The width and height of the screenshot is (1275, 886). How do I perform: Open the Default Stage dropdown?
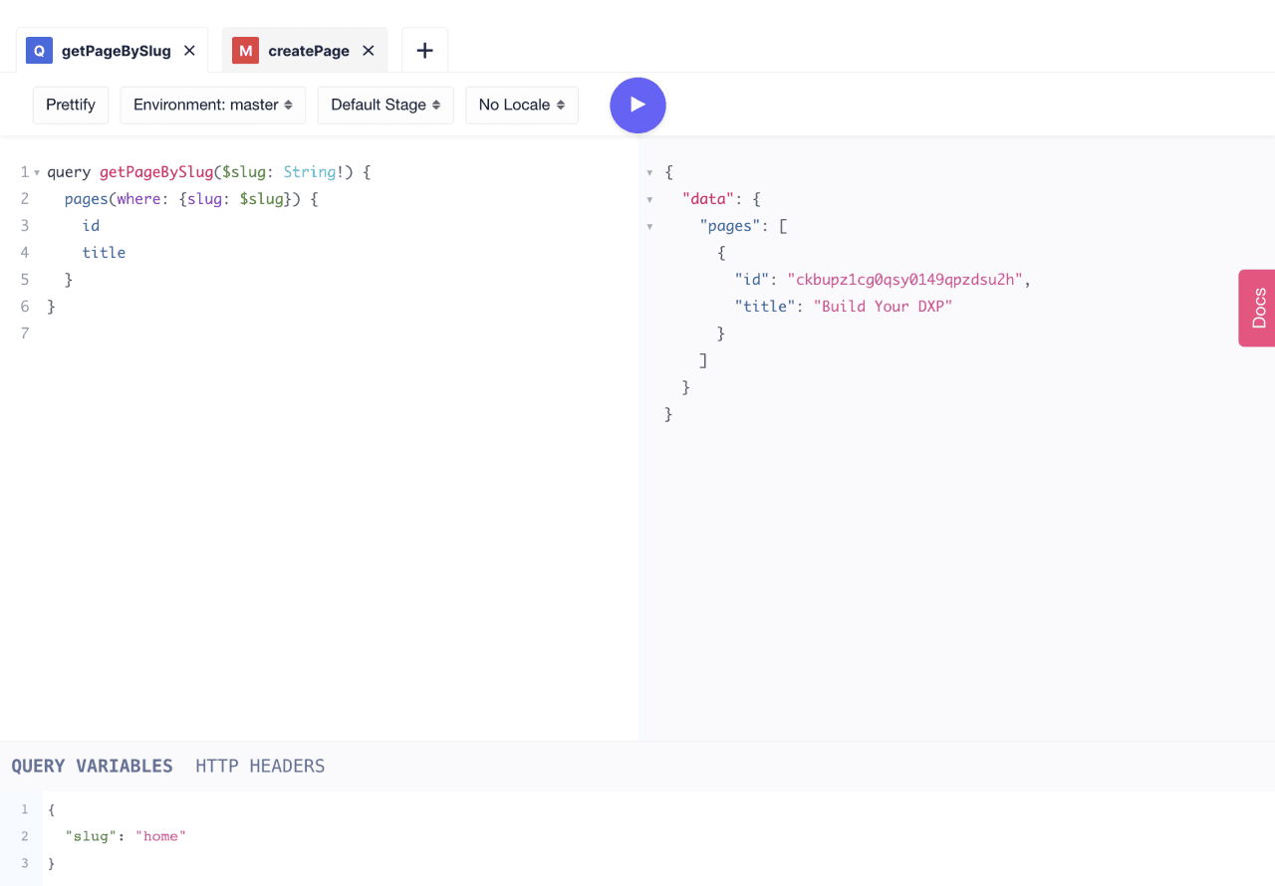pos(385,105)
